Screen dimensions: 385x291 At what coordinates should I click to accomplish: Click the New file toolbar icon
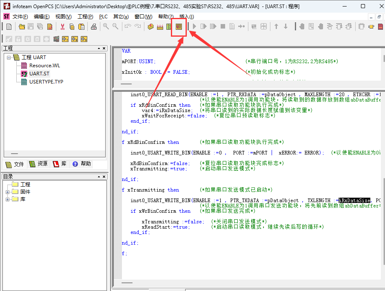[x=9, y=26]
